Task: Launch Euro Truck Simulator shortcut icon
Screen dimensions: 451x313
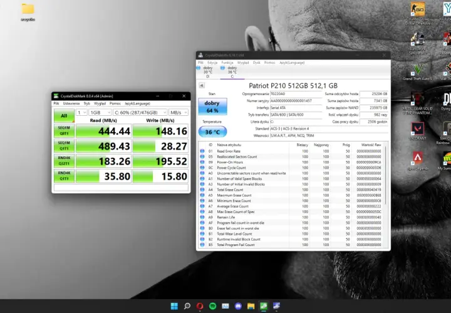Action: pos(418,43)
